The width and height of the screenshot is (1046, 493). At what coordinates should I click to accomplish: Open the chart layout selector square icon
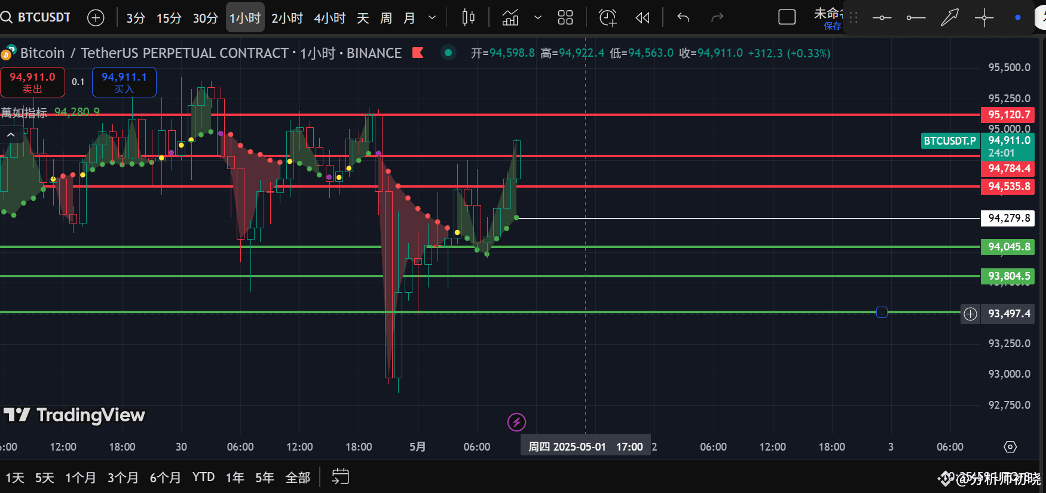pos(787,17)
